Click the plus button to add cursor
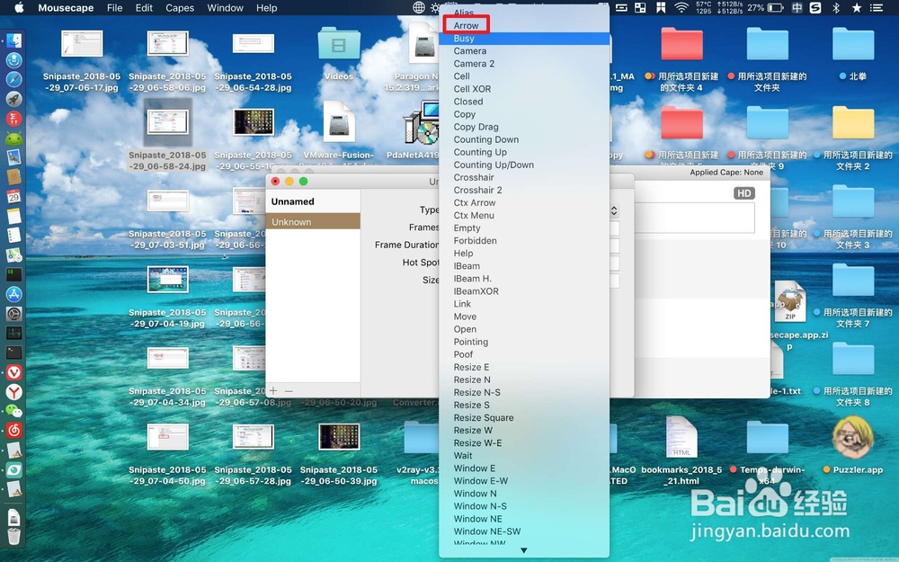 273,390
